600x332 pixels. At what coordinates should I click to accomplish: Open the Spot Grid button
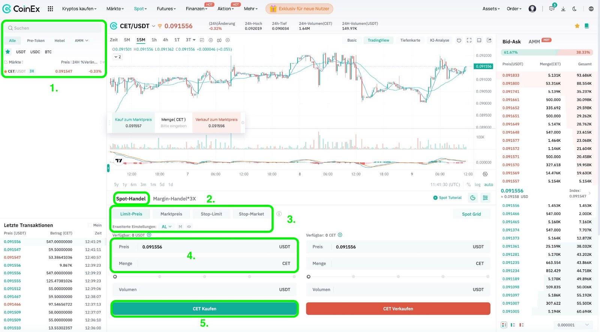[x=471, y=214]
